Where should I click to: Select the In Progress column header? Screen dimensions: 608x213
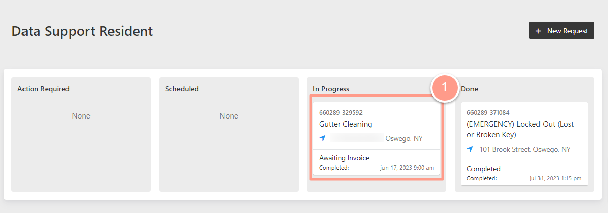click(331, 89)
